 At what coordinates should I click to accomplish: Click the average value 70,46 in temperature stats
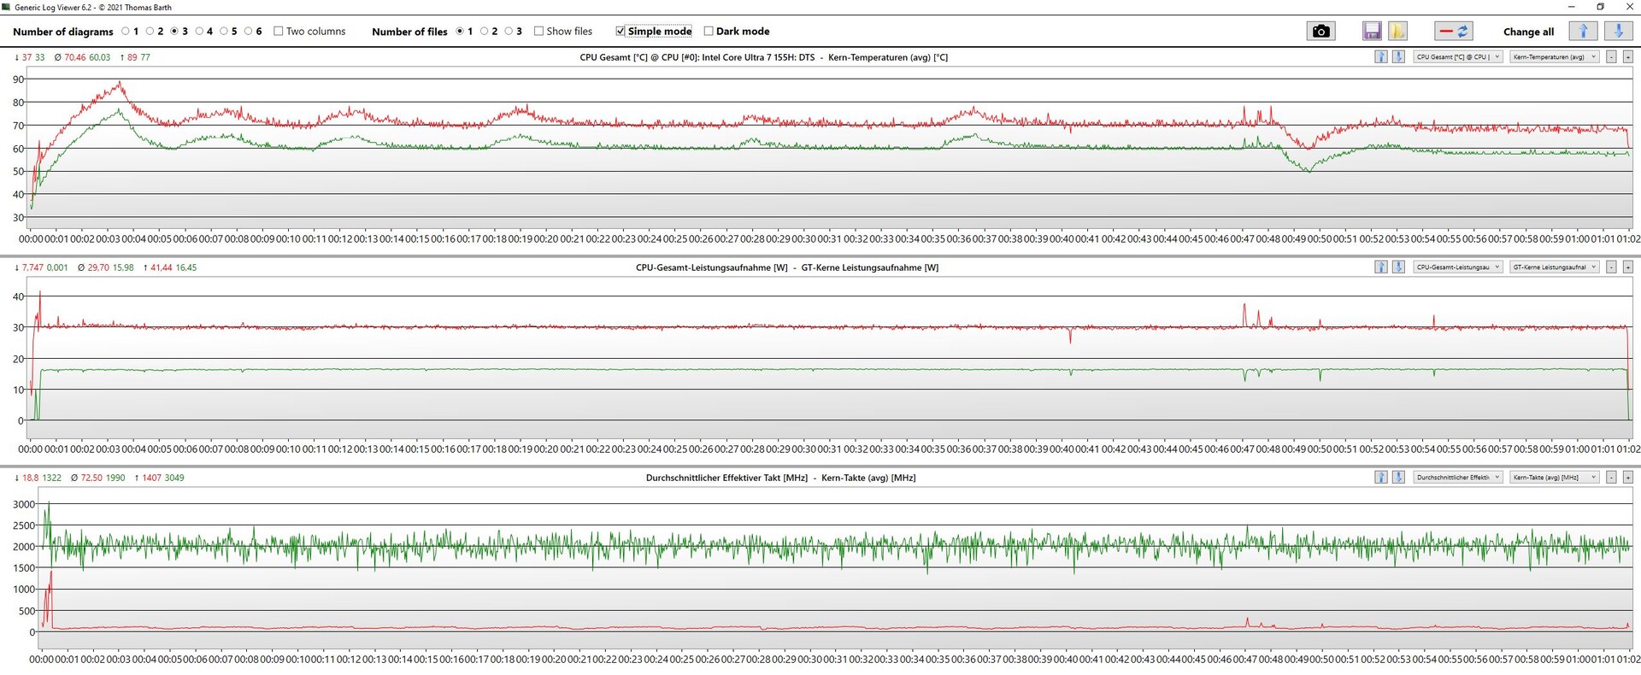[75, 57]
